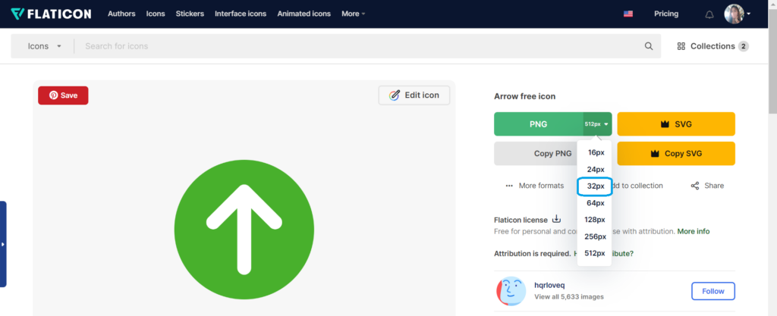
Task: Open notifications bell icon
Action: [x=709, y=14]
